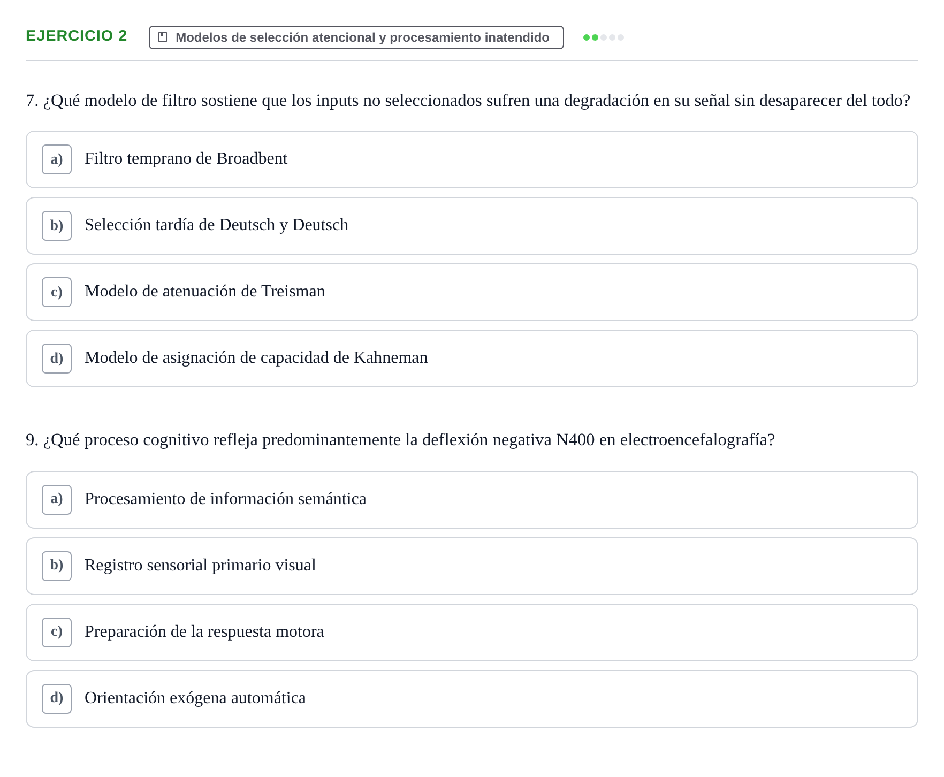Click the EJERCICIO 2 heading
Screen dimensions: 944x777
pyautogui.click(x=77, y=35)
